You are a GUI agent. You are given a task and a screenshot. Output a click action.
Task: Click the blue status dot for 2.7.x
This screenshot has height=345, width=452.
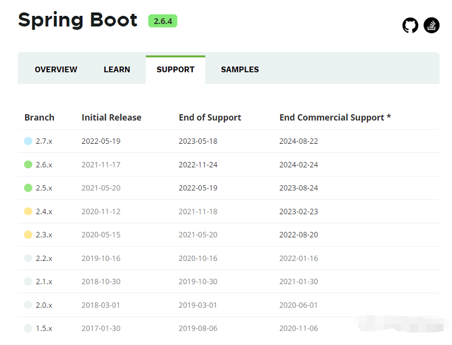[28, 141]
